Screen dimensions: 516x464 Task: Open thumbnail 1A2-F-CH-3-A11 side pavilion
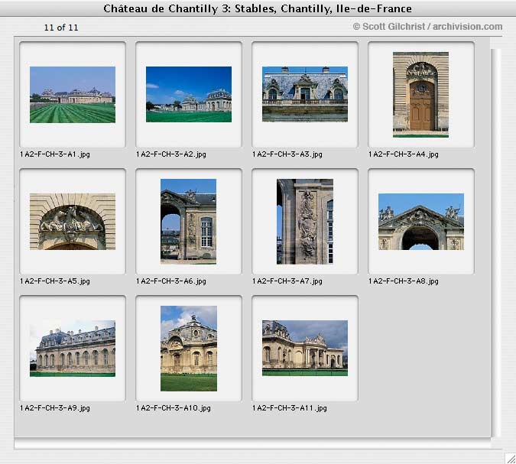click(x=305, y=348)
